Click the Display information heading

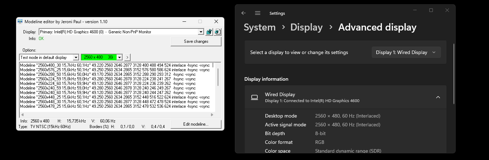tap(266, 79)
